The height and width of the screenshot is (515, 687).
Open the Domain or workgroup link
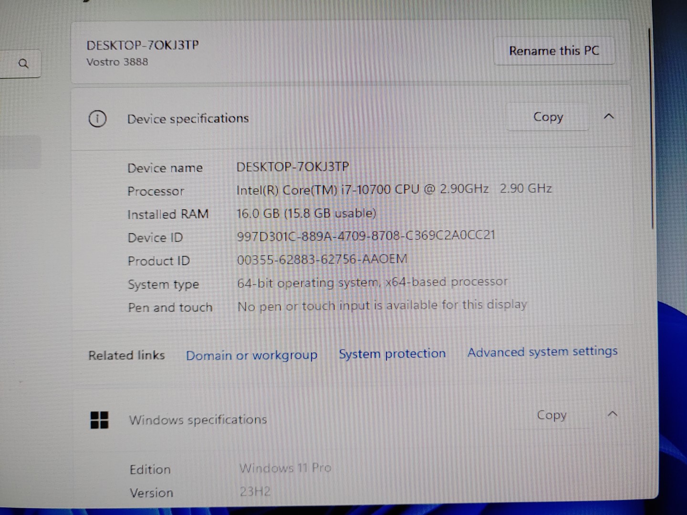pyautogui.click(x=251, y=355)
